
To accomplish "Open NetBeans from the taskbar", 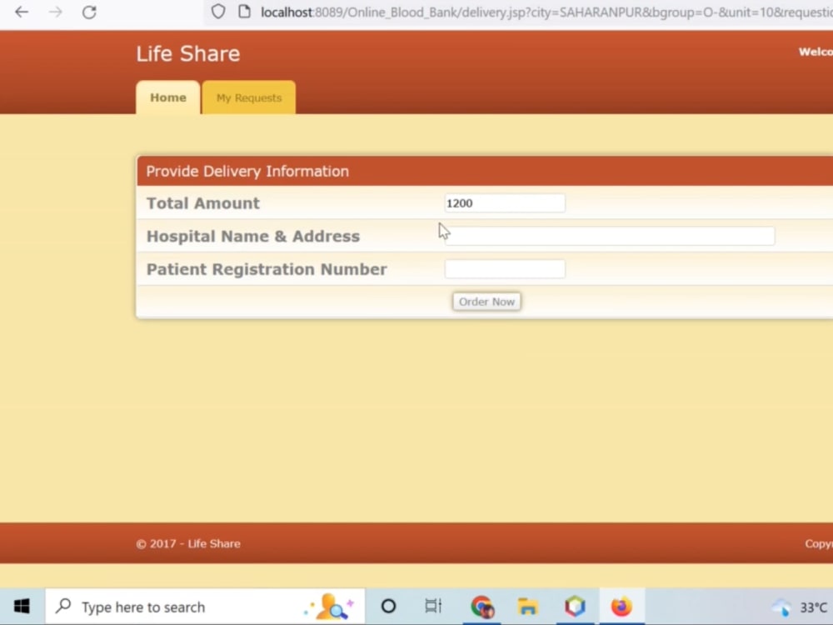I will [x=575, y=607].
